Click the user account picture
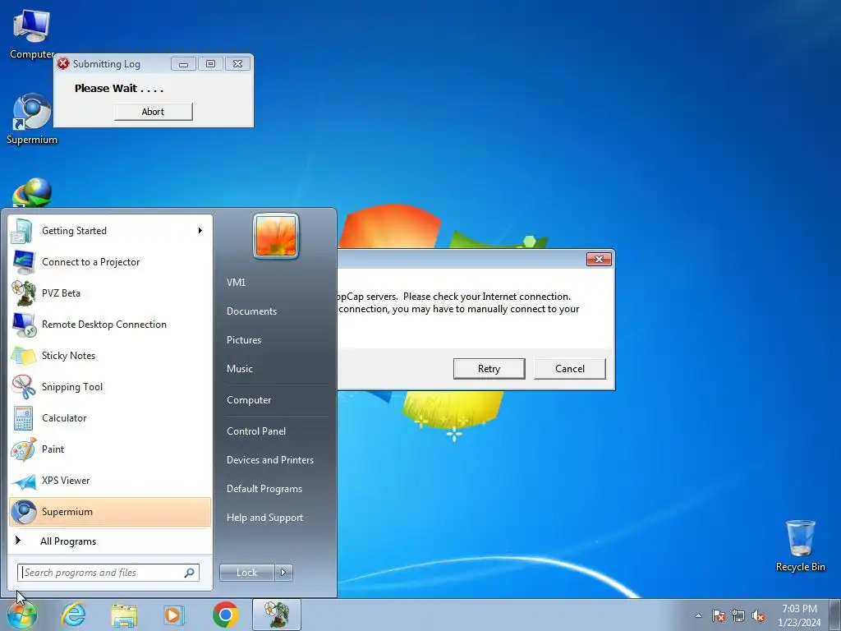 click(x=276, y=236)
